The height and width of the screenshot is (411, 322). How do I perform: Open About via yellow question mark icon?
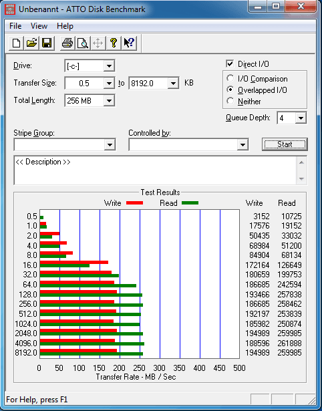(113, 43)
